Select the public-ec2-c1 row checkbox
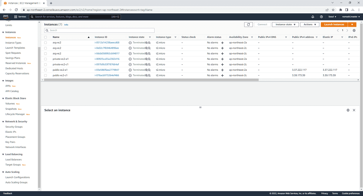The image size is (363, 196). (x=45, y=76)
